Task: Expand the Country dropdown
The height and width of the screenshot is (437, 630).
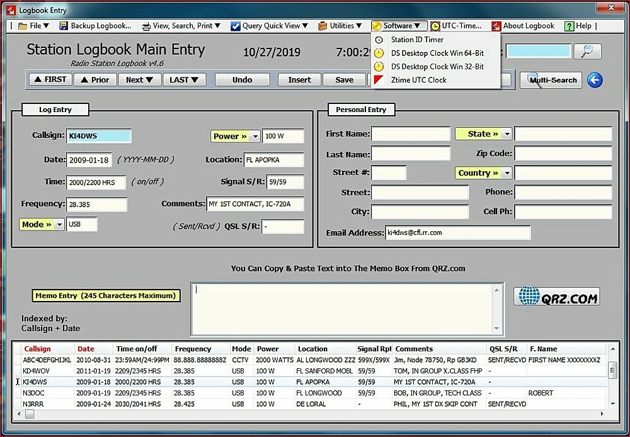Action: [483, 173]
